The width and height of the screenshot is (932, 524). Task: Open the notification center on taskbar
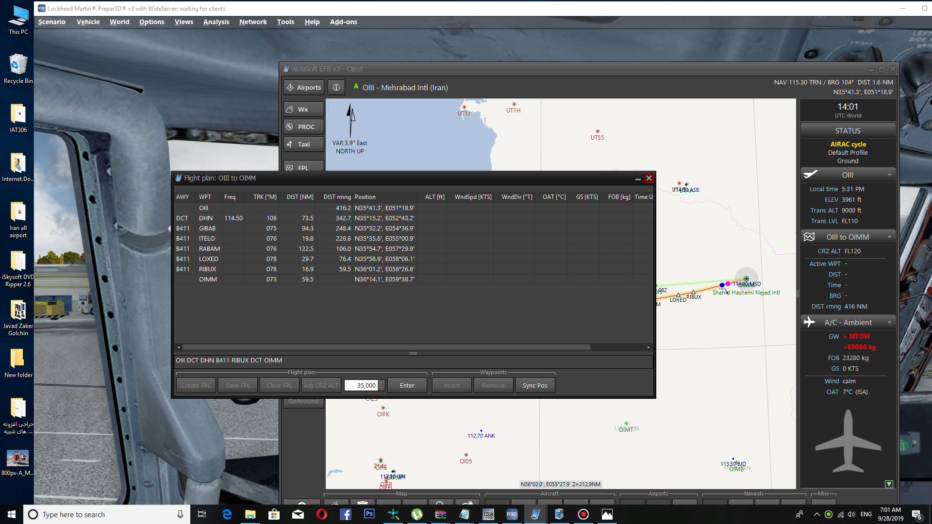point(917,514)
